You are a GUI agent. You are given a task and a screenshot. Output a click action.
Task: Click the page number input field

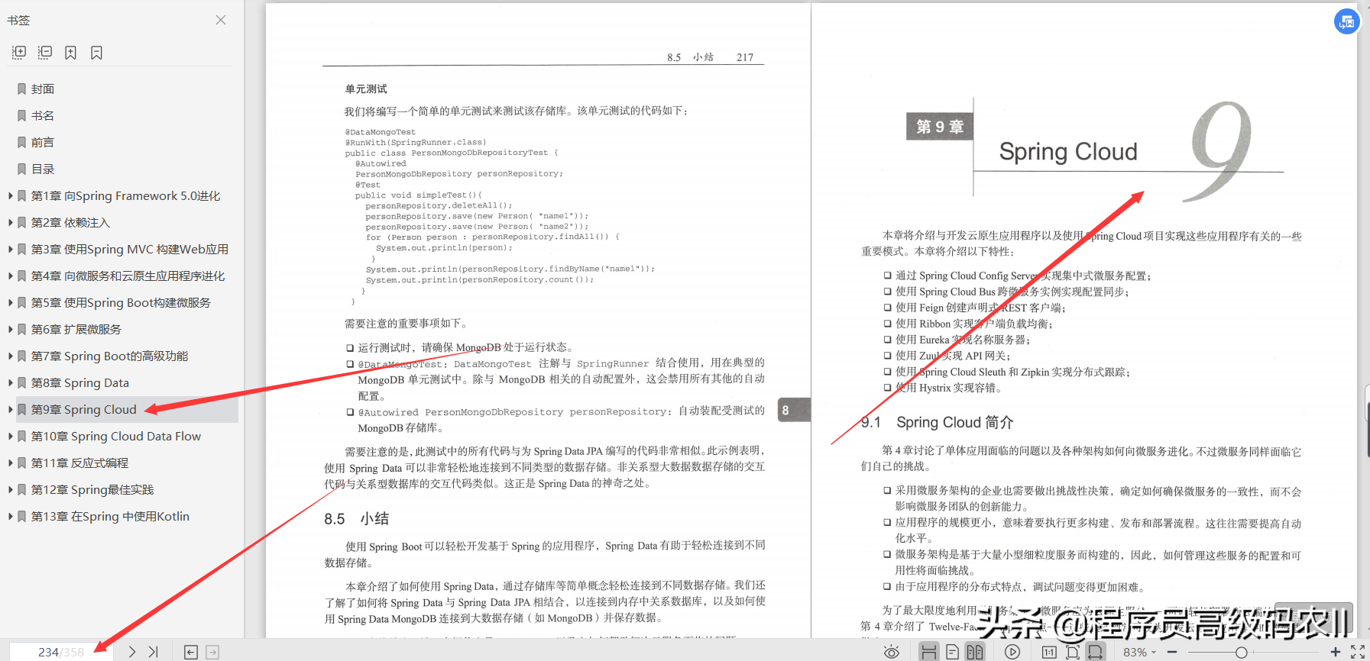pyautogui.click(x=61, y=652)
